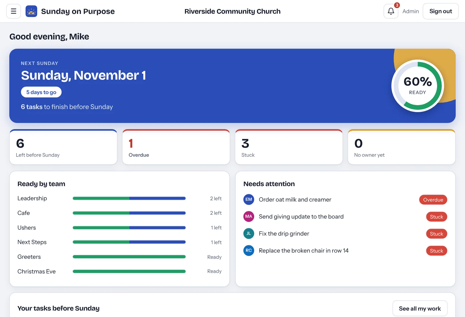This screenshot has height=317, width=465.
Task: Click the 5 days to go pill
Action: (x=41, y=92)
